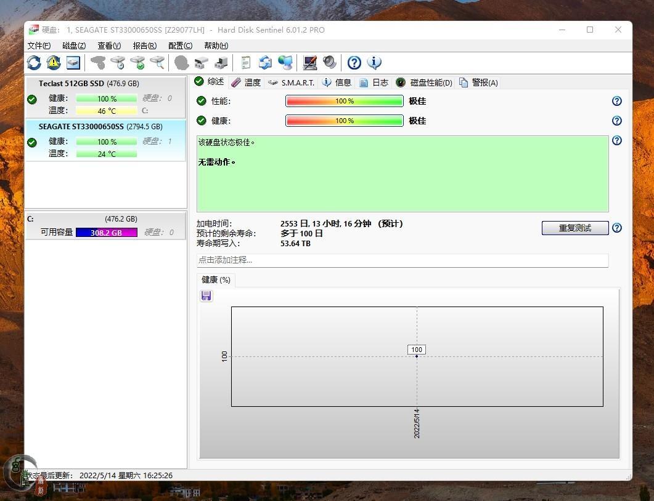Click the yellow warning alert toolbar icon
This screenshot has width=654, height=501.
point(54,62)
